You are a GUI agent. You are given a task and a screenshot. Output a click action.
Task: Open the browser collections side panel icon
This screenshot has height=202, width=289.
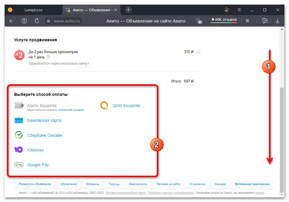265,21
